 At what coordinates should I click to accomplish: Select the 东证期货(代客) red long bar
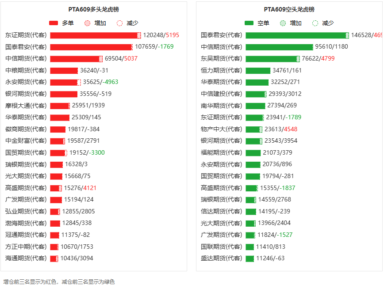click(96, 35)
